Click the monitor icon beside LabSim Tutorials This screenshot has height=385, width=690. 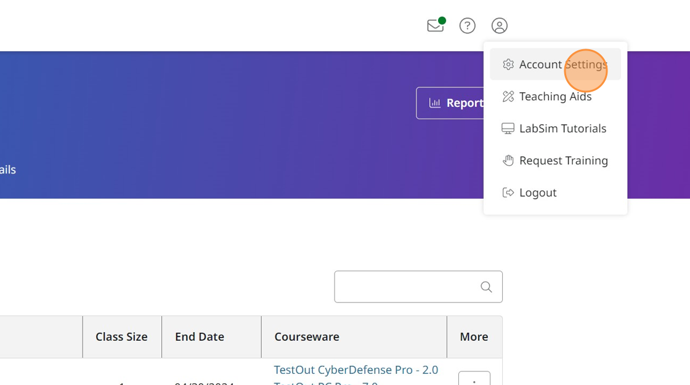point(508,128)
